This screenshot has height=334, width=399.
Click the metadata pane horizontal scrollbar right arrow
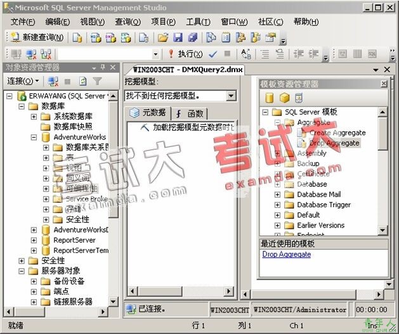coord(229,291)
